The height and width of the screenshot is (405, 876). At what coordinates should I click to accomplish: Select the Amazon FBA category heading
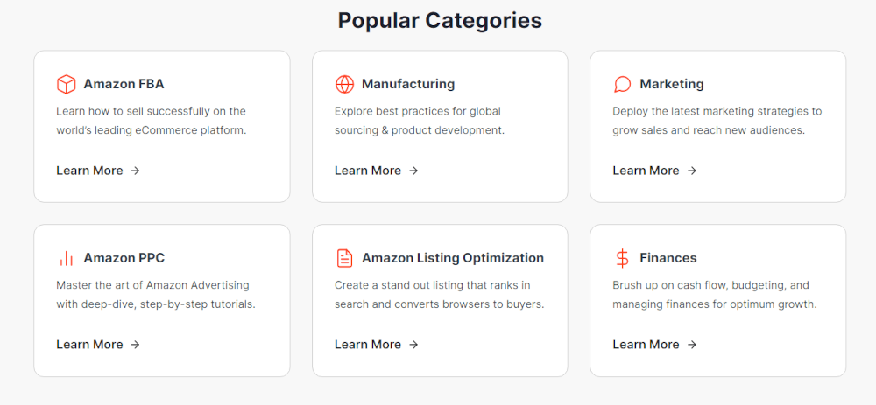coord(124,84)
